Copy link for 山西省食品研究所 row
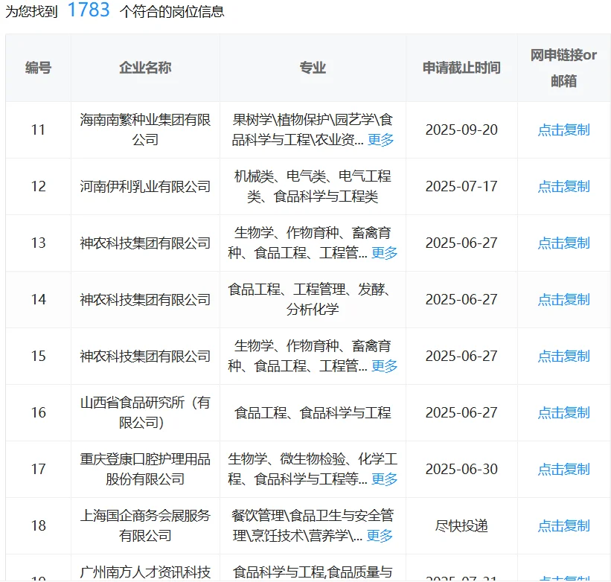611x582 pixels. tap(563, 412)
